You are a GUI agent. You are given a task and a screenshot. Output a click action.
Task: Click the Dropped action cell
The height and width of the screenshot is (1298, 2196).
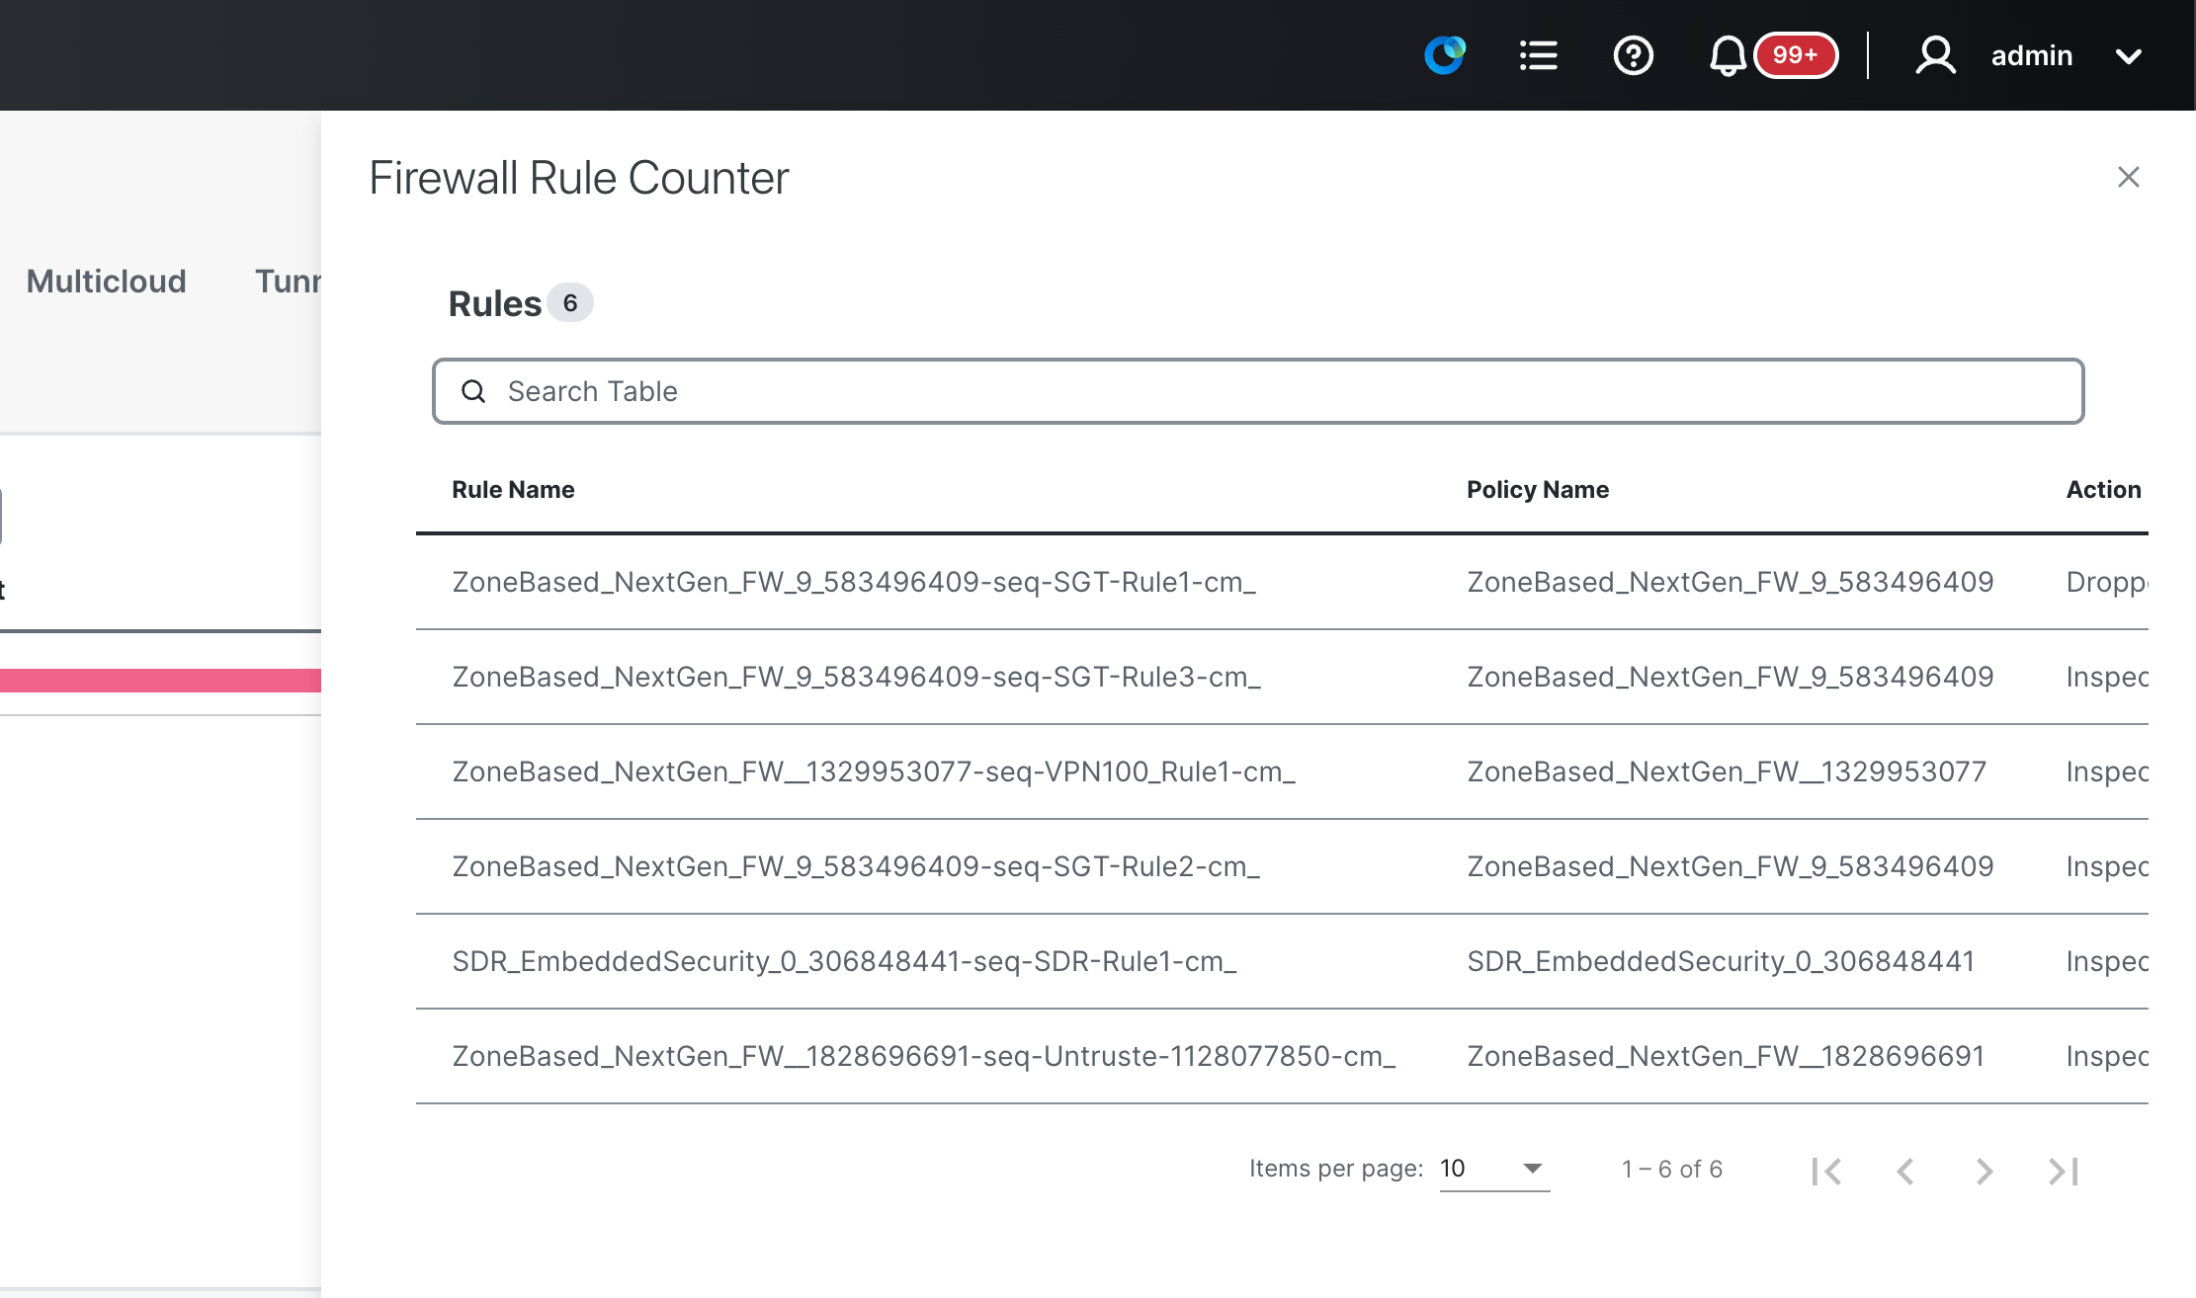pos(2106,582)
